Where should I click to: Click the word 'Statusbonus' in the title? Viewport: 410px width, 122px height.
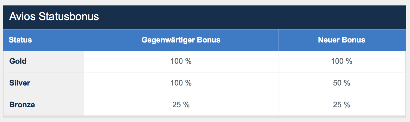(x=69, y=17)
